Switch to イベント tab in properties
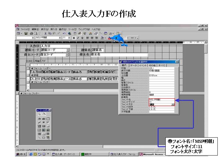Image resolution: width=223 pixels, height=167 pixels. tap(143, 66)
